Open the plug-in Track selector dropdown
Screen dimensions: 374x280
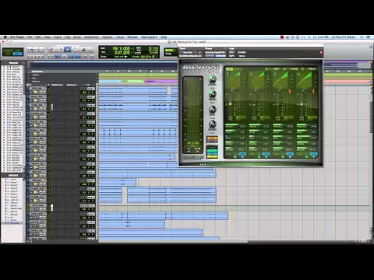[190, 52]
